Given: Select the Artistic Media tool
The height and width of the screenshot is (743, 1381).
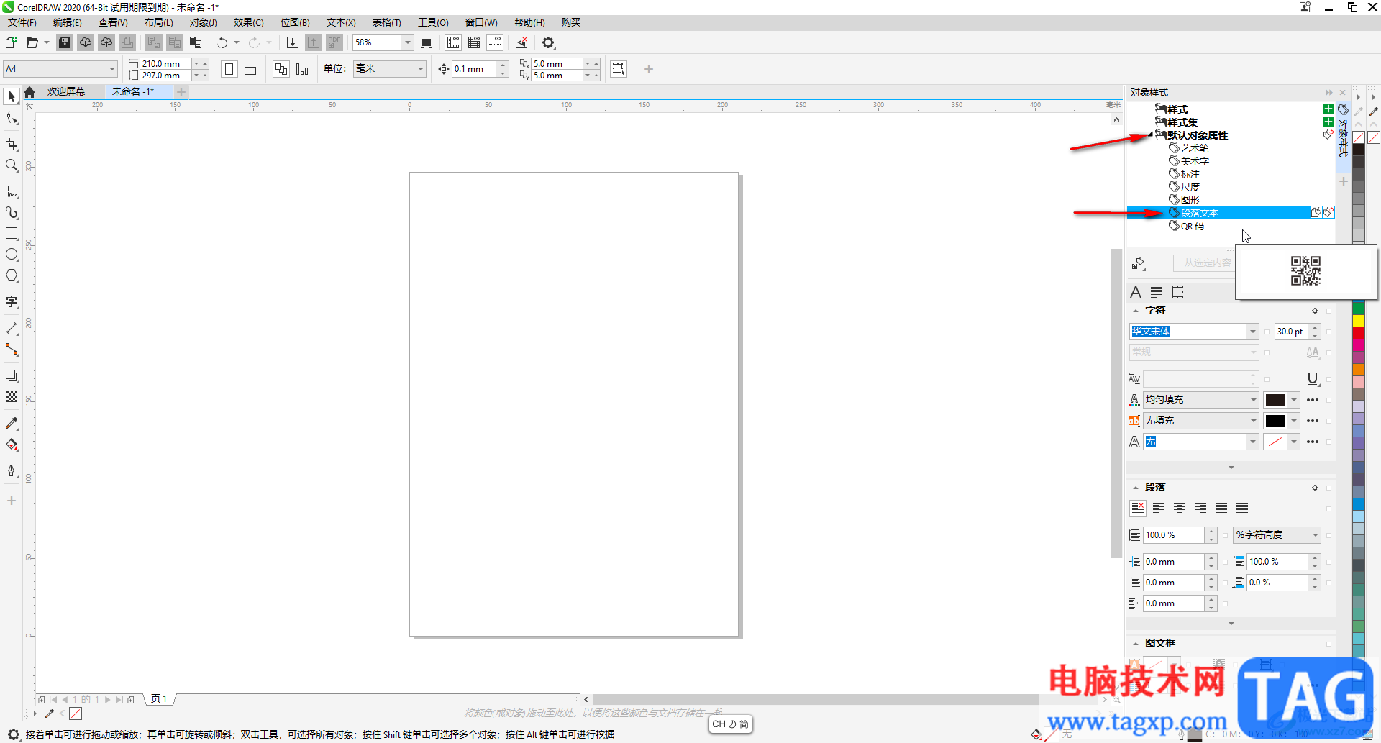Looking at the screenshot, I should pyautogui.click(x=12, y=213).
